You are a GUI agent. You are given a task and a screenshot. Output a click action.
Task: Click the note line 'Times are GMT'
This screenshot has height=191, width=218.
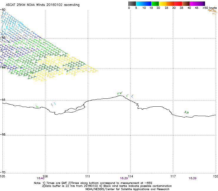click(57, 183)
